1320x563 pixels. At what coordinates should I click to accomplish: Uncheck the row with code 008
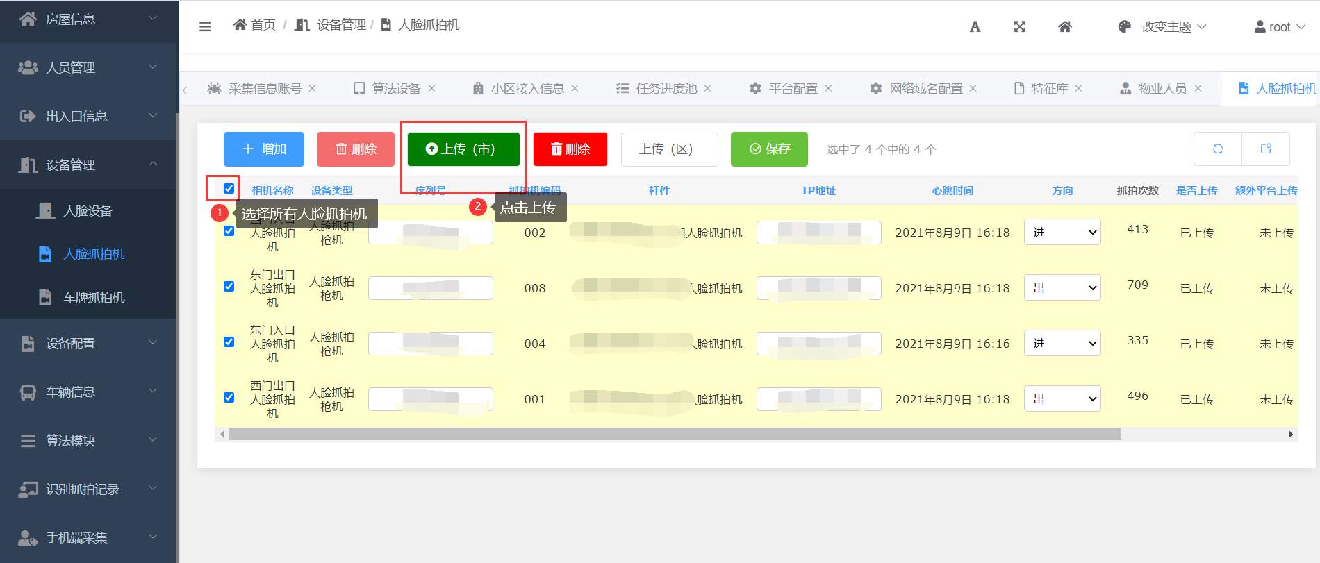[229, 286]
